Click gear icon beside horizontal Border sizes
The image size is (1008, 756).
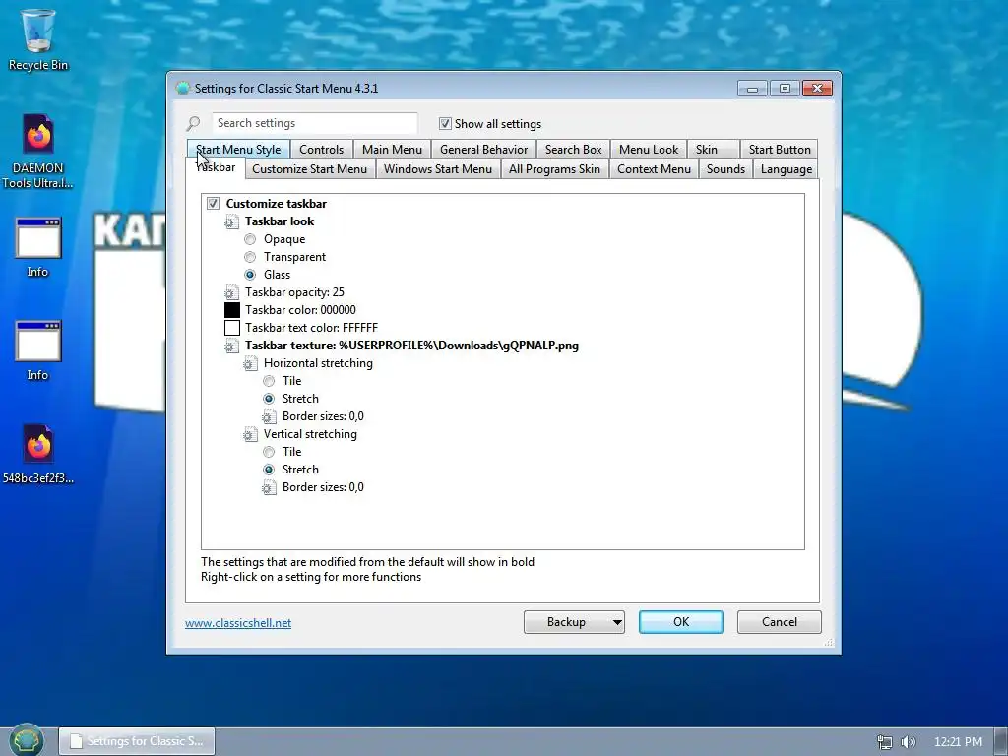pos(269,416)
